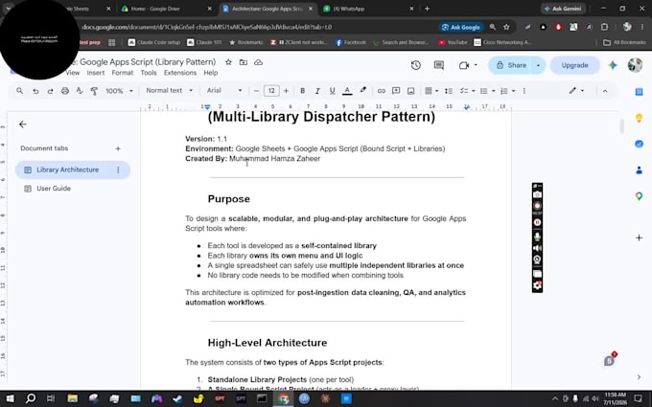Screen dimensions: 652x407
Task: Show more toolbar options
Action: (x=524, y=91)
